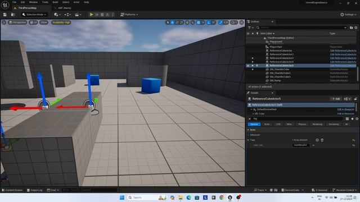Viewport: 360px width, 202px height.
Task: Click the Eject button next to Stop
Action: 107,15
